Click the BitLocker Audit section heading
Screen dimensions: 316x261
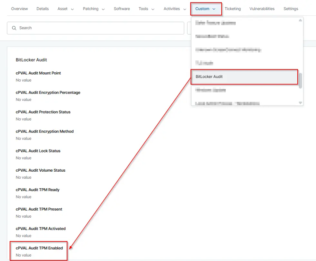tap(31, 60)
